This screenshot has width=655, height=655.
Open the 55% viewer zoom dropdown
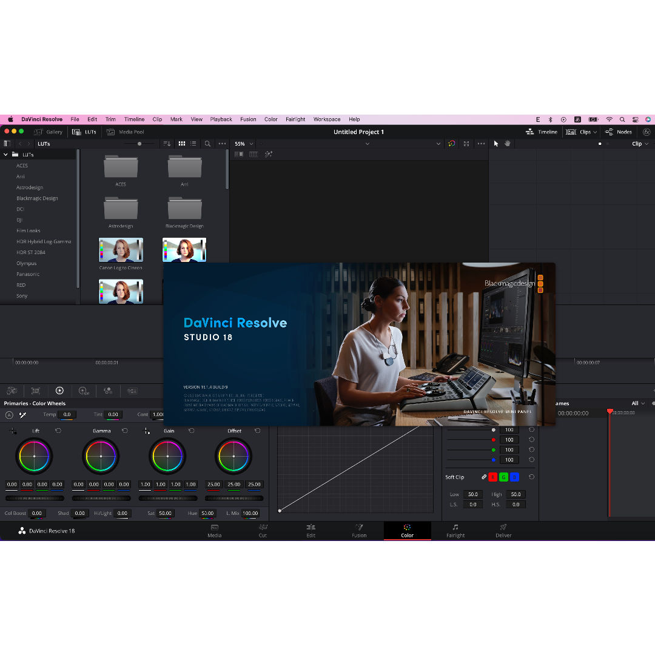tap(244, 144)
